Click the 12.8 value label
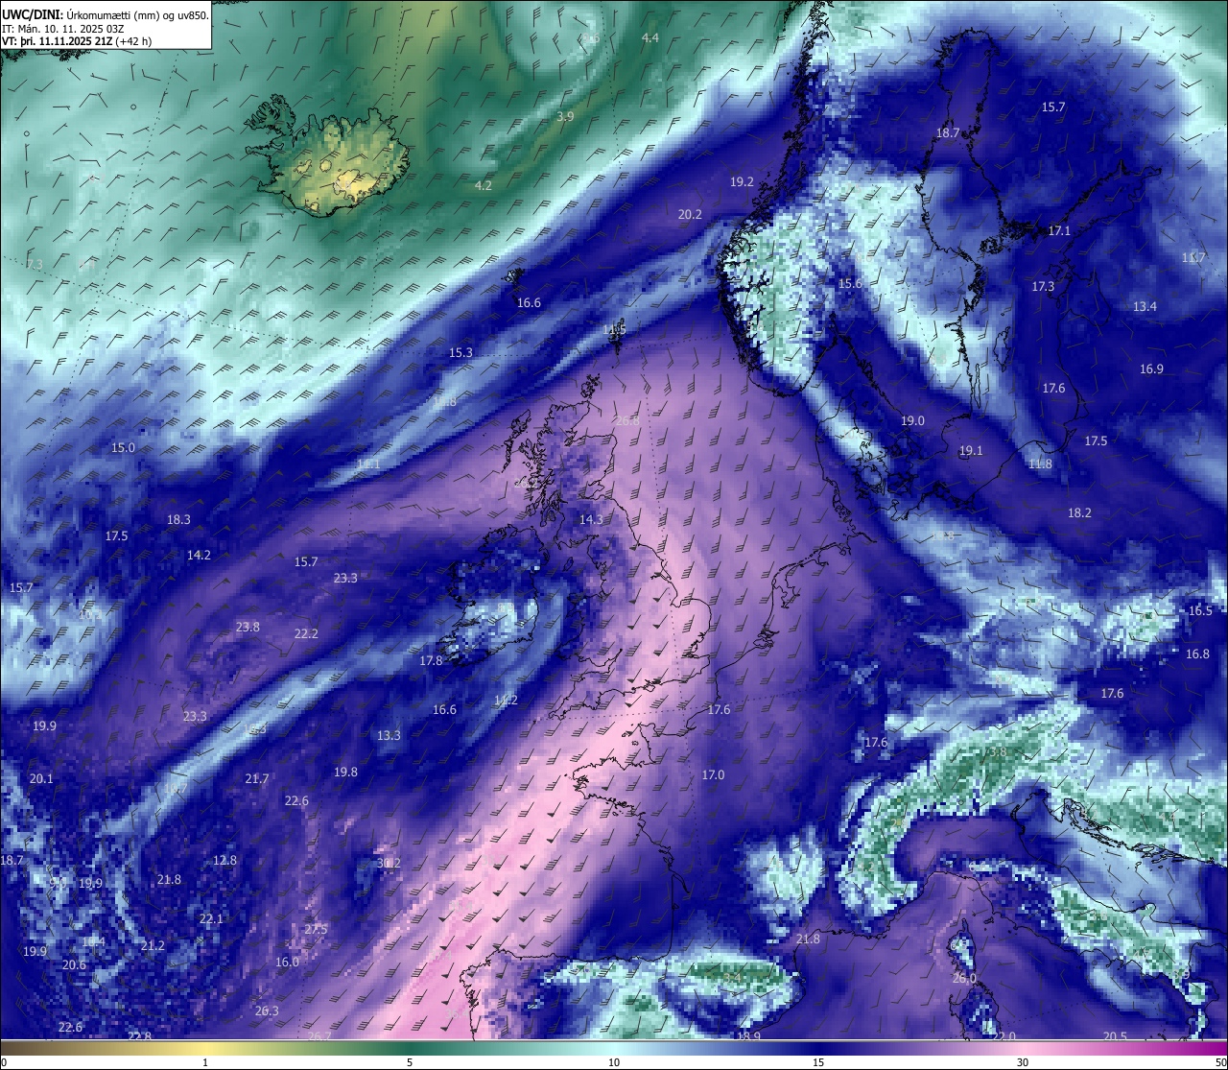The height and width of the screenshot is (1070, 1228). [x=224, y=860]
